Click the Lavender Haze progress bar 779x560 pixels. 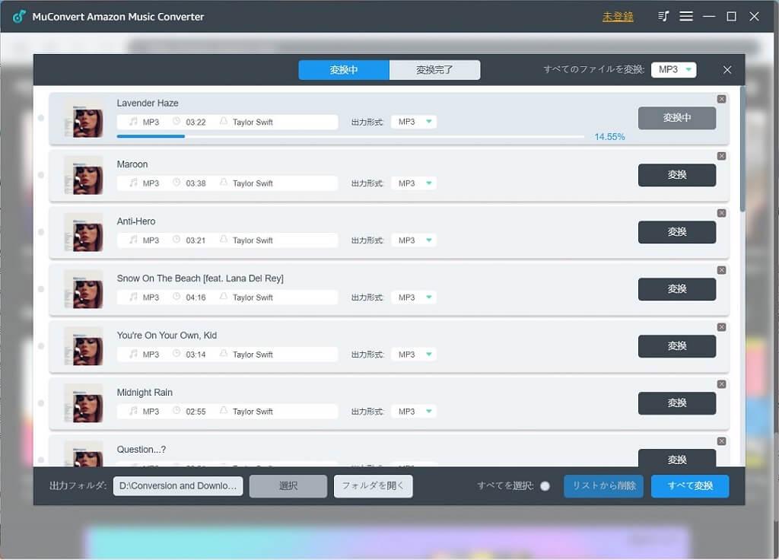350,136
